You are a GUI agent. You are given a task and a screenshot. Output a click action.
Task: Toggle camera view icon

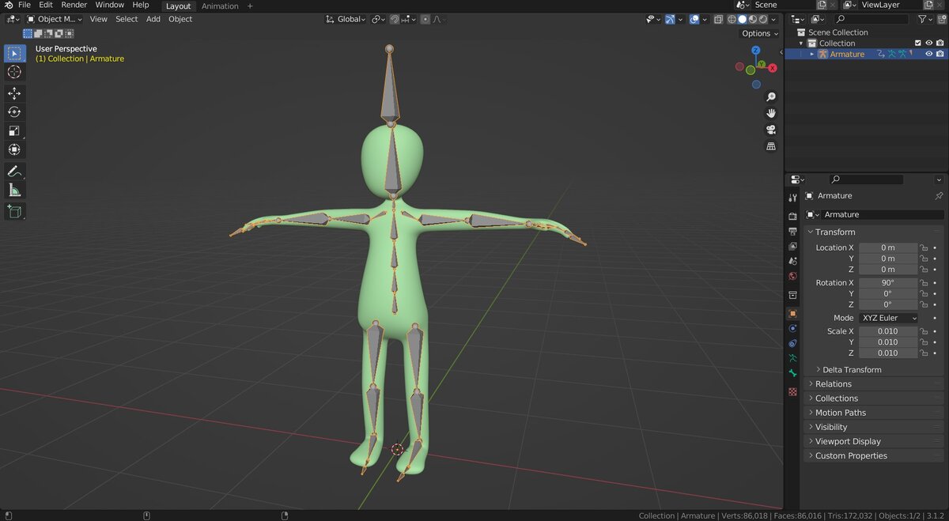click(771, 130)
